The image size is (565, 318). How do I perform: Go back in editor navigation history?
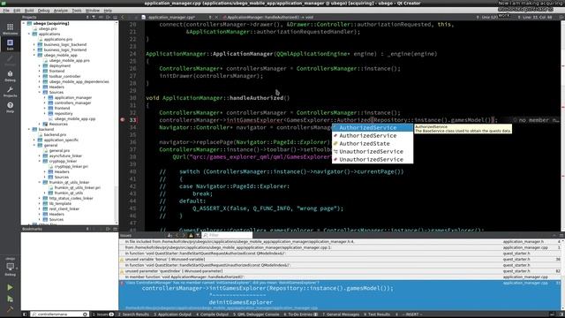pos(123,17)
